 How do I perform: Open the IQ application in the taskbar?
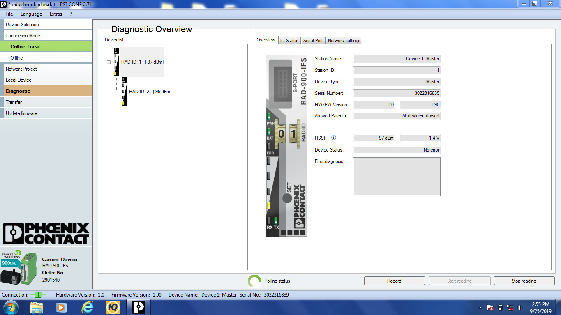113,307
